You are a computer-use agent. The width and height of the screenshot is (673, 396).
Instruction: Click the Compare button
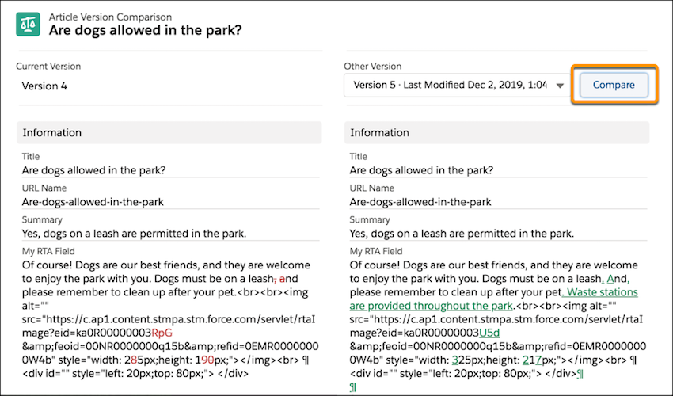pos(614,85)
